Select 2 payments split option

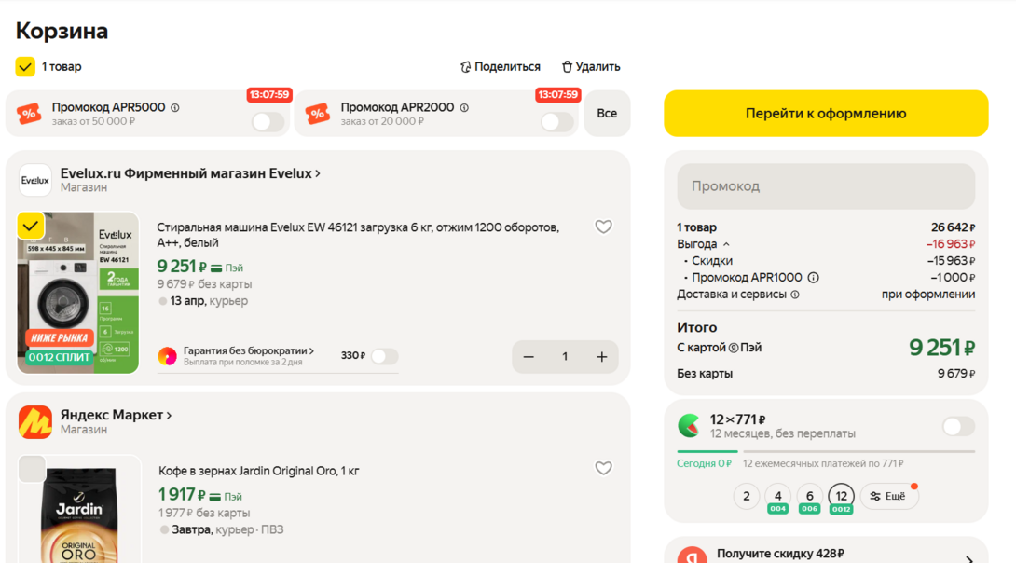[747, 496]
